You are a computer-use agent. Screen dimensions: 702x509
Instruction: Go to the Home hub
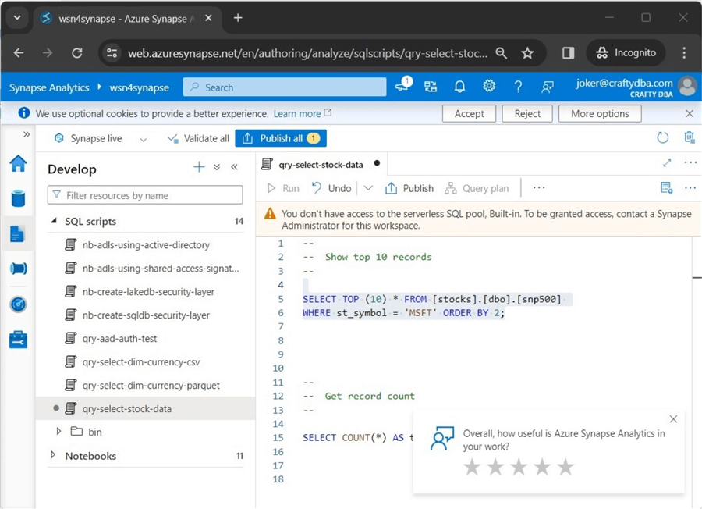[18, 163]
